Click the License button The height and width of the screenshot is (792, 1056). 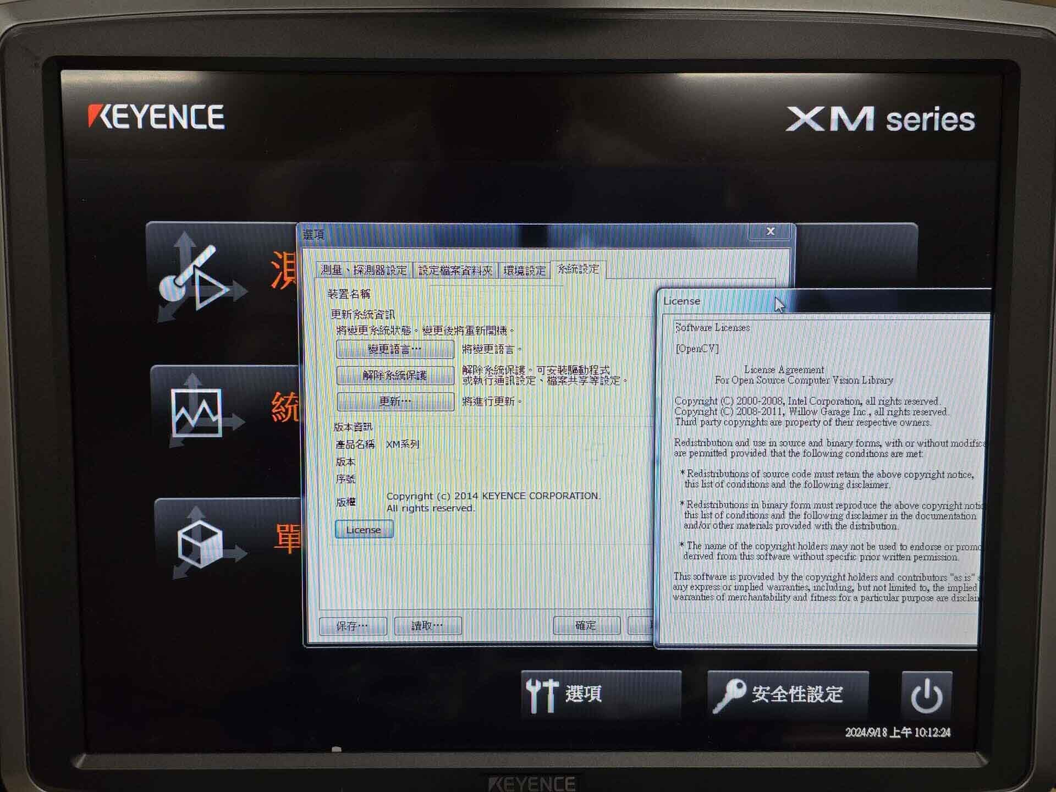click(364, 529)
